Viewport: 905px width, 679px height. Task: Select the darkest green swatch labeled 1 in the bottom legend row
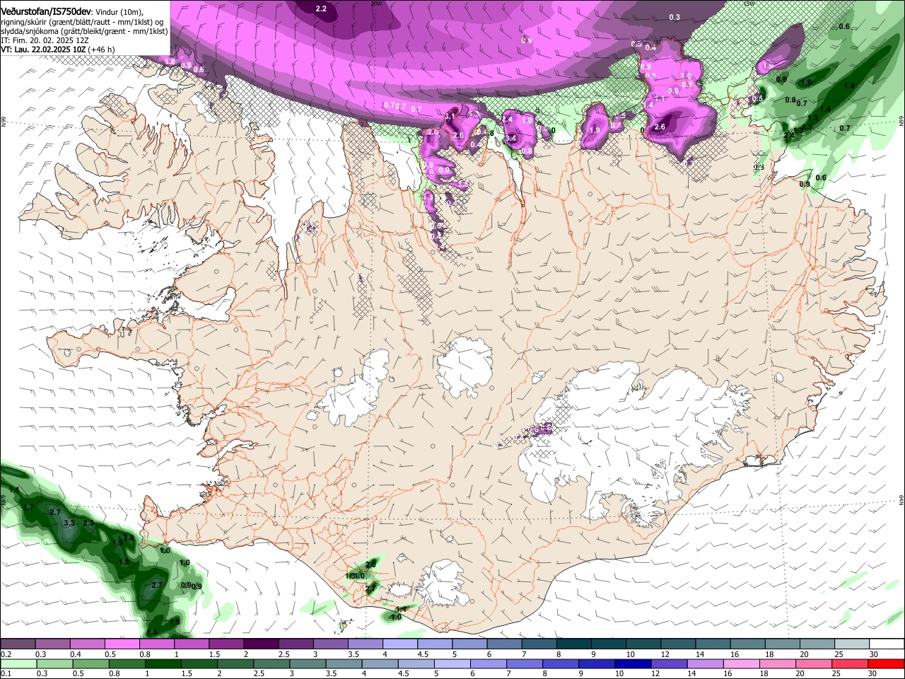pyautogui.click(x=163, y=664)
